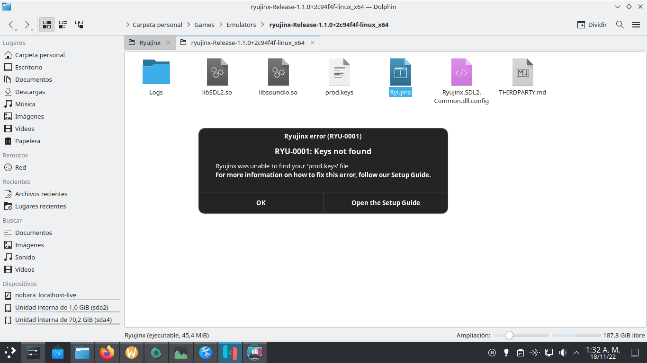Viewport: 647px width, 363px height.
Task: Switch to the Ryujinx tab
Action: pos(150,43)
